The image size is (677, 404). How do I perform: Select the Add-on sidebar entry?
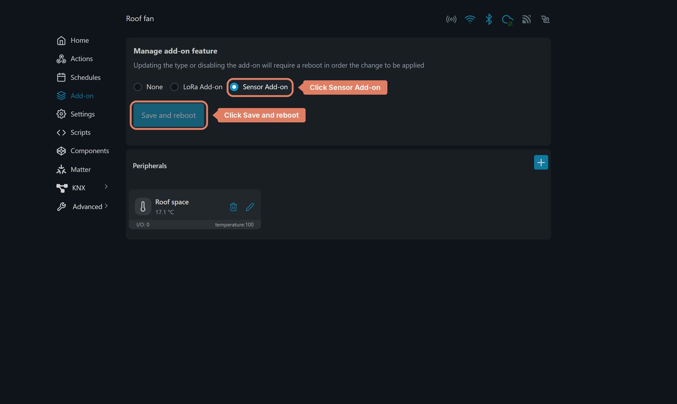[82, 96]
